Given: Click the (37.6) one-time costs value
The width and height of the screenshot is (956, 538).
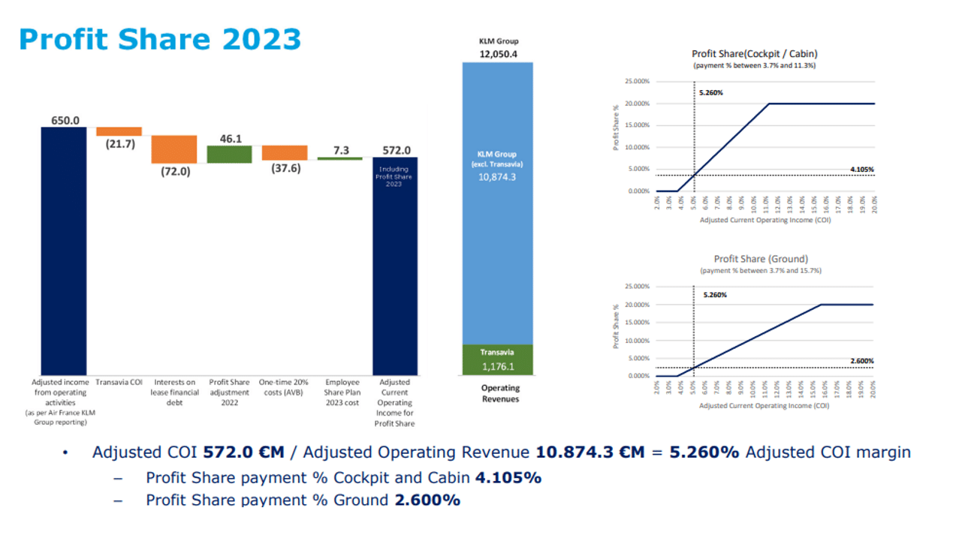Looking at the screenshot, I should 285,168.
